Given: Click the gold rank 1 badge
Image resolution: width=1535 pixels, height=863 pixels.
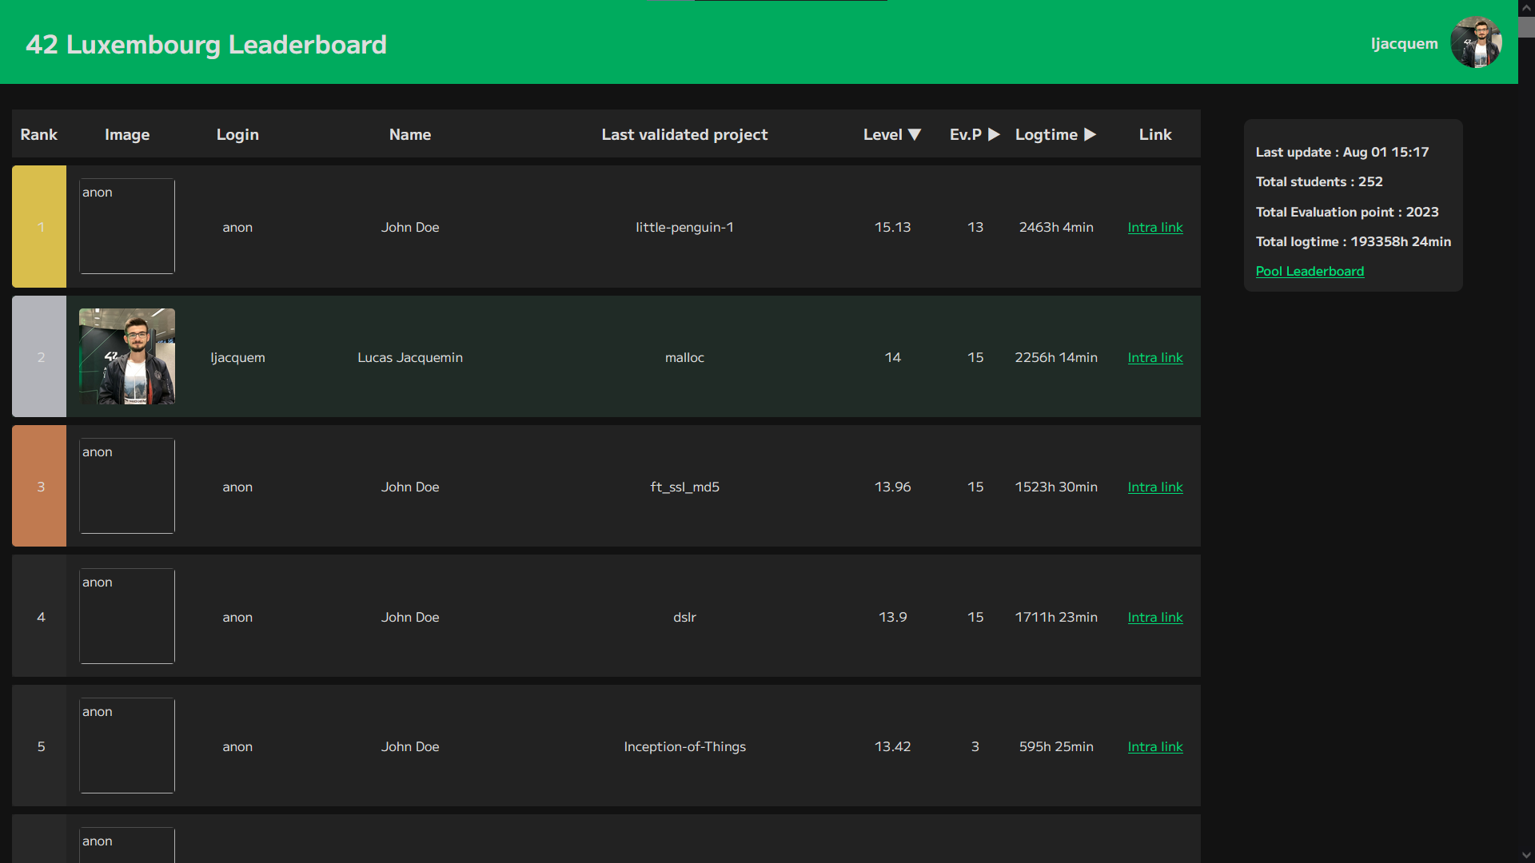Looking at the screenshot, I should click(x=39, y=226).
